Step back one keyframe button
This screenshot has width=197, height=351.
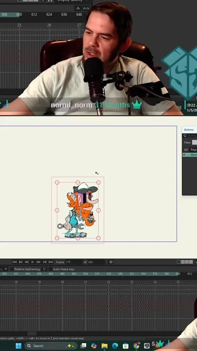[21, 262]
